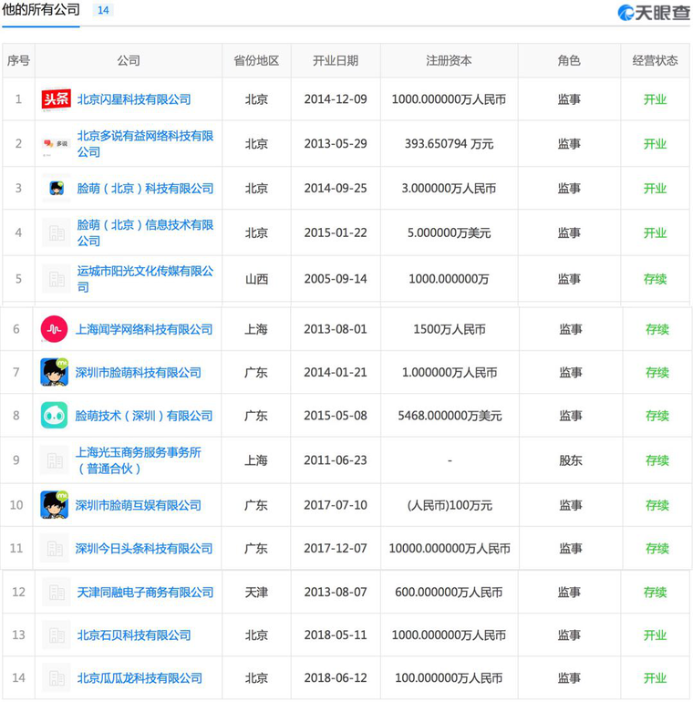This screenshot has height=702, width=693.
Task: Click the capital 393.650794 万元
Action: tap(449, 144)
